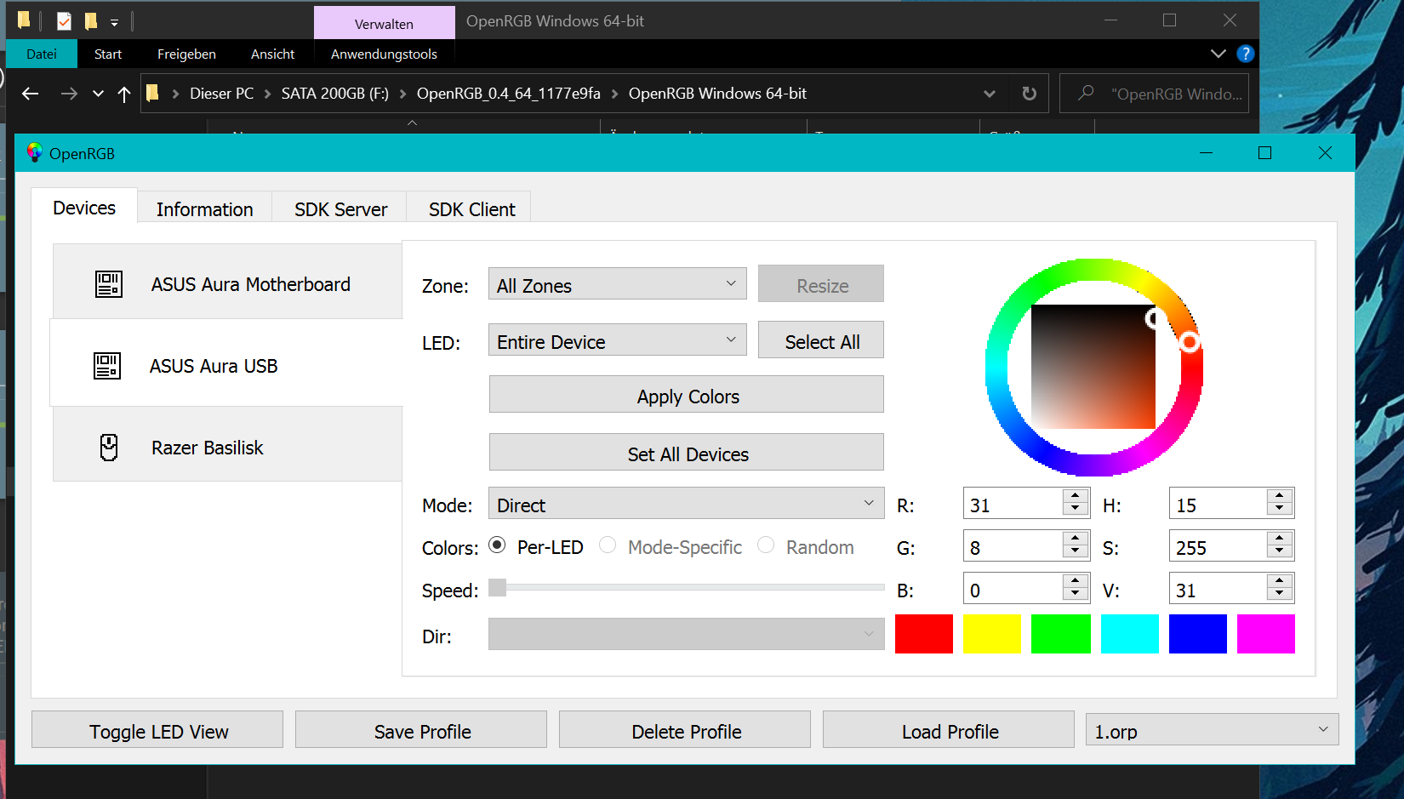Click inside the R value input field
1404x799 pixels.
(x=1013, y=504)
